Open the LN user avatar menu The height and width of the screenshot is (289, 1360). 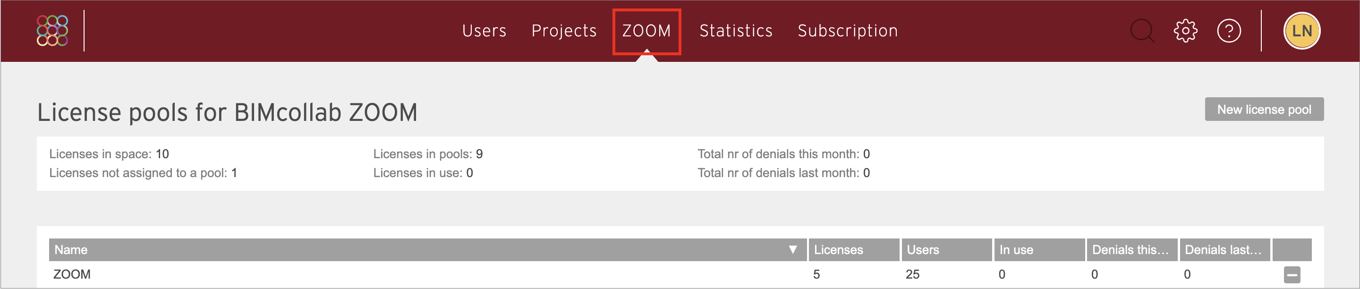point(1301,31)
